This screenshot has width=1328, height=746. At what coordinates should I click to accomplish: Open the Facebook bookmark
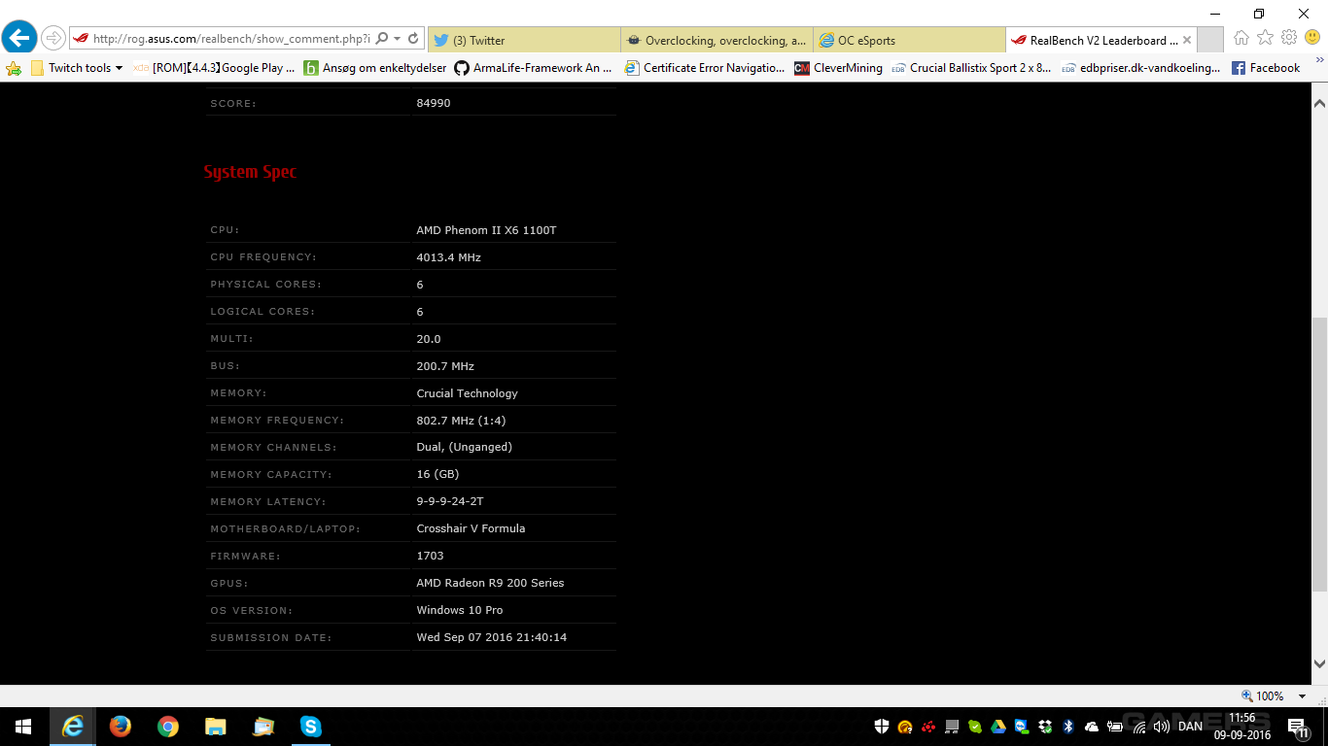tap(1266, 68)
